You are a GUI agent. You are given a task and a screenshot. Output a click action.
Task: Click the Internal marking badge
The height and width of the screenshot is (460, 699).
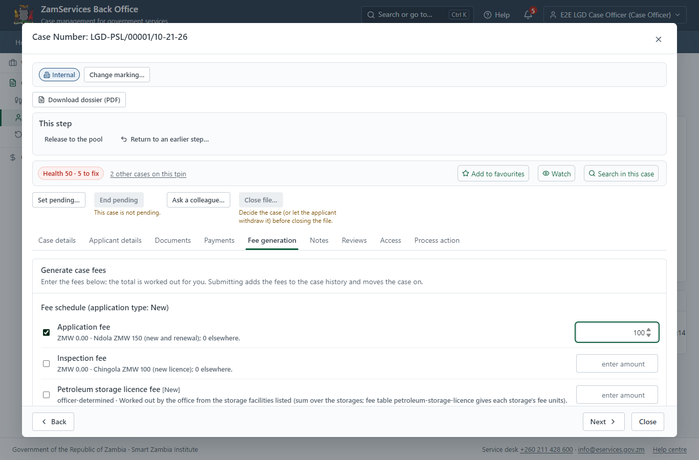[x=59, y=75]
